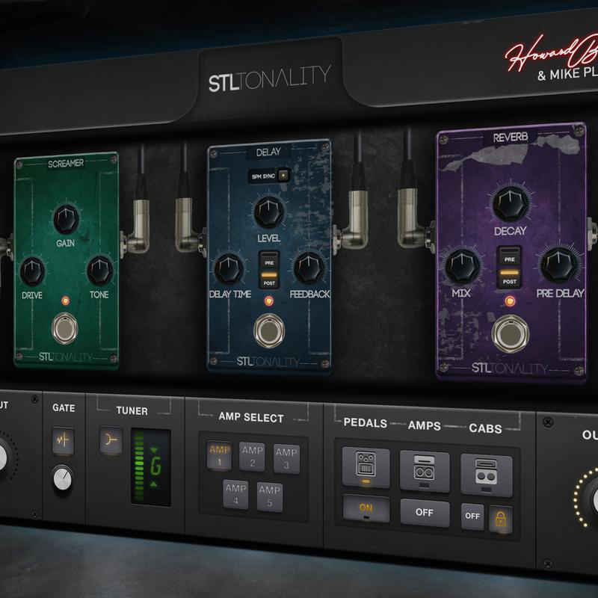
Task: Set the Reverb pedal to POST position
Action: click(x=510, y=278)
